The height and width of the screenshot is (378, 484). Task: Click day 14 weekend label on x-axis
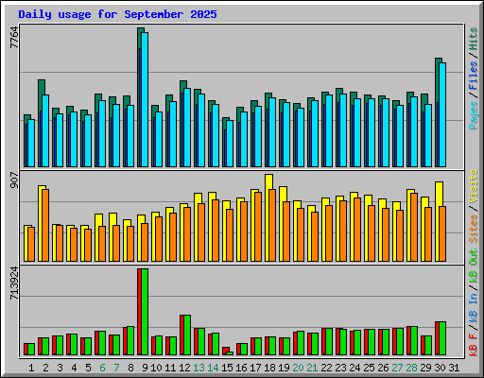(213, 368)
